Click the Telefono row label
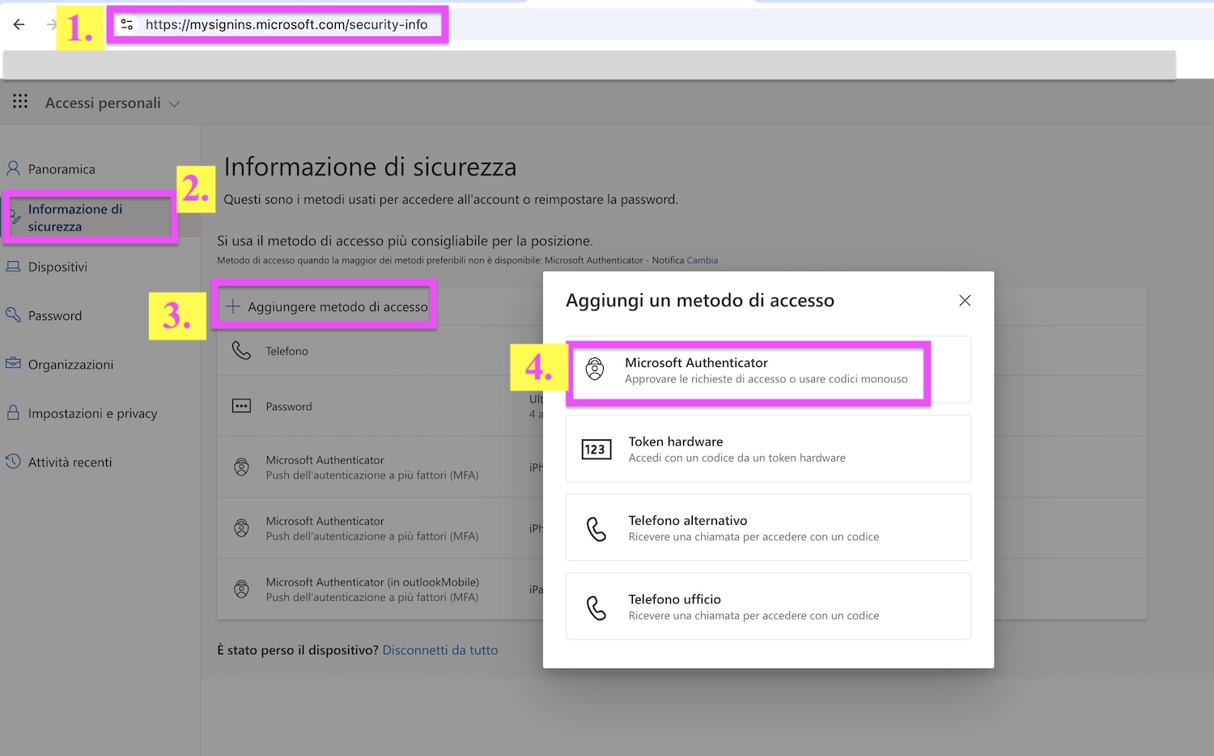1214x756 pixels. tap(287, 351)
